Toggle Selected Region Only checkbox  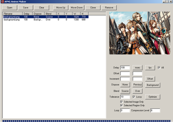tap(121, 105)
